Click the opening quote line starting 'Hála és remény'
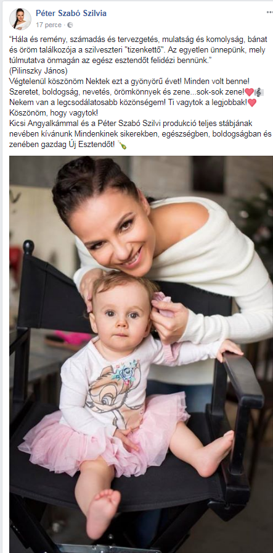Screen dimensions: 273x553 (x=138, y=38)
